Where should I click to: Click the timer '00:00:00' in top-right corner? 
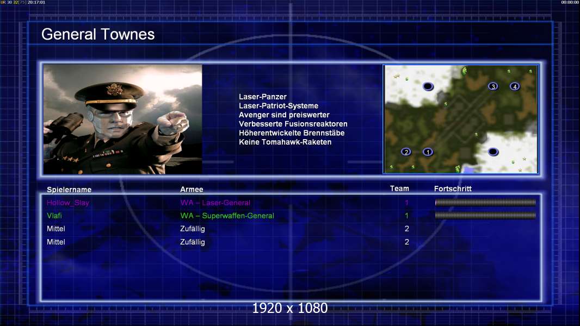570,2
